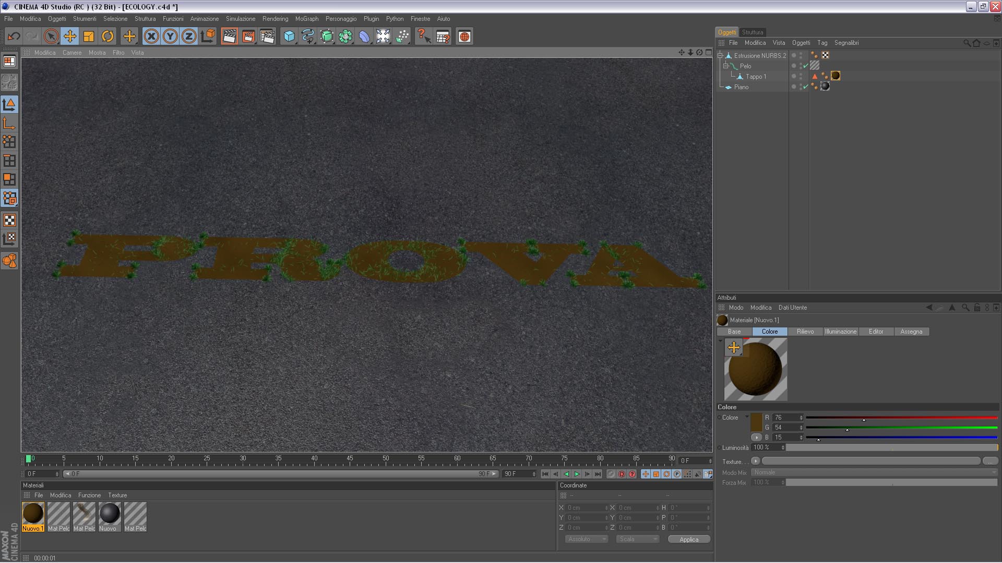The image size is (1002, 563).
Task: Select the Rotate tool
Action: [x=108, y=36]
